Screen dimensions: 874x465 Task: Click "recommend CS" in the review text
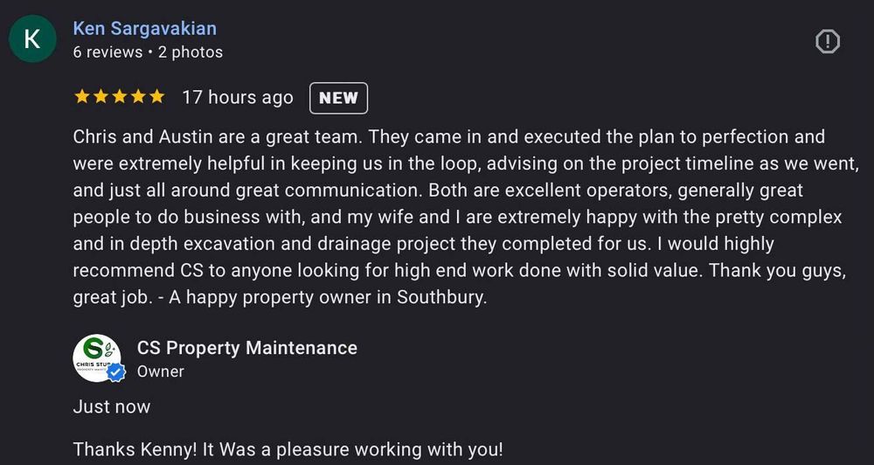pos(138,270)
